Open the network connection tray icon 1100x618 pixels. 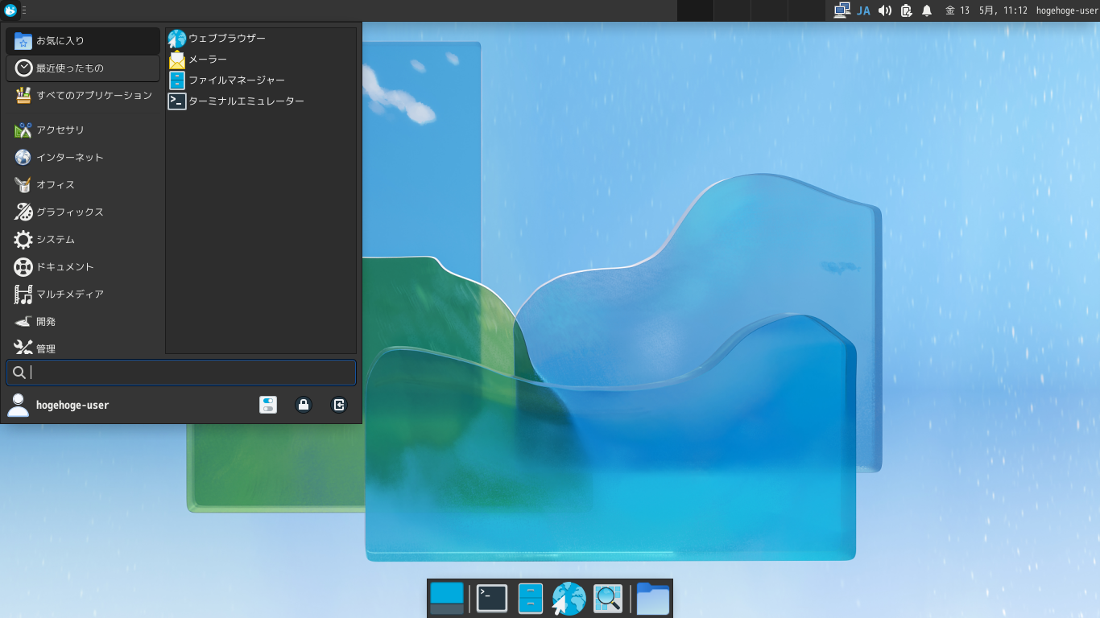[x=842, y=10]
